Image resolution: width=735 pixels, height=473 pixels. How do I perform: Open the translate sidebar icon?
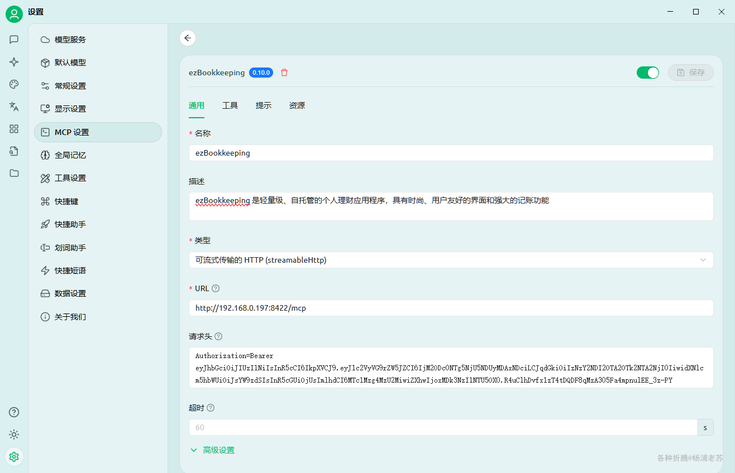pyautogui.click(x=14, y=107)
